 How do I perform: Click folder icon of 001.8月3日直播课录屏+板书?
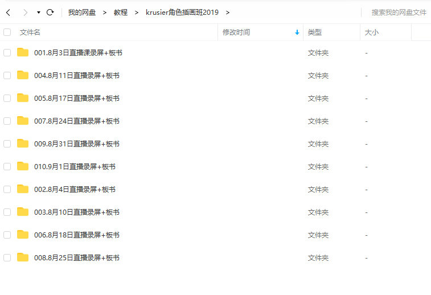click(23, 52)
